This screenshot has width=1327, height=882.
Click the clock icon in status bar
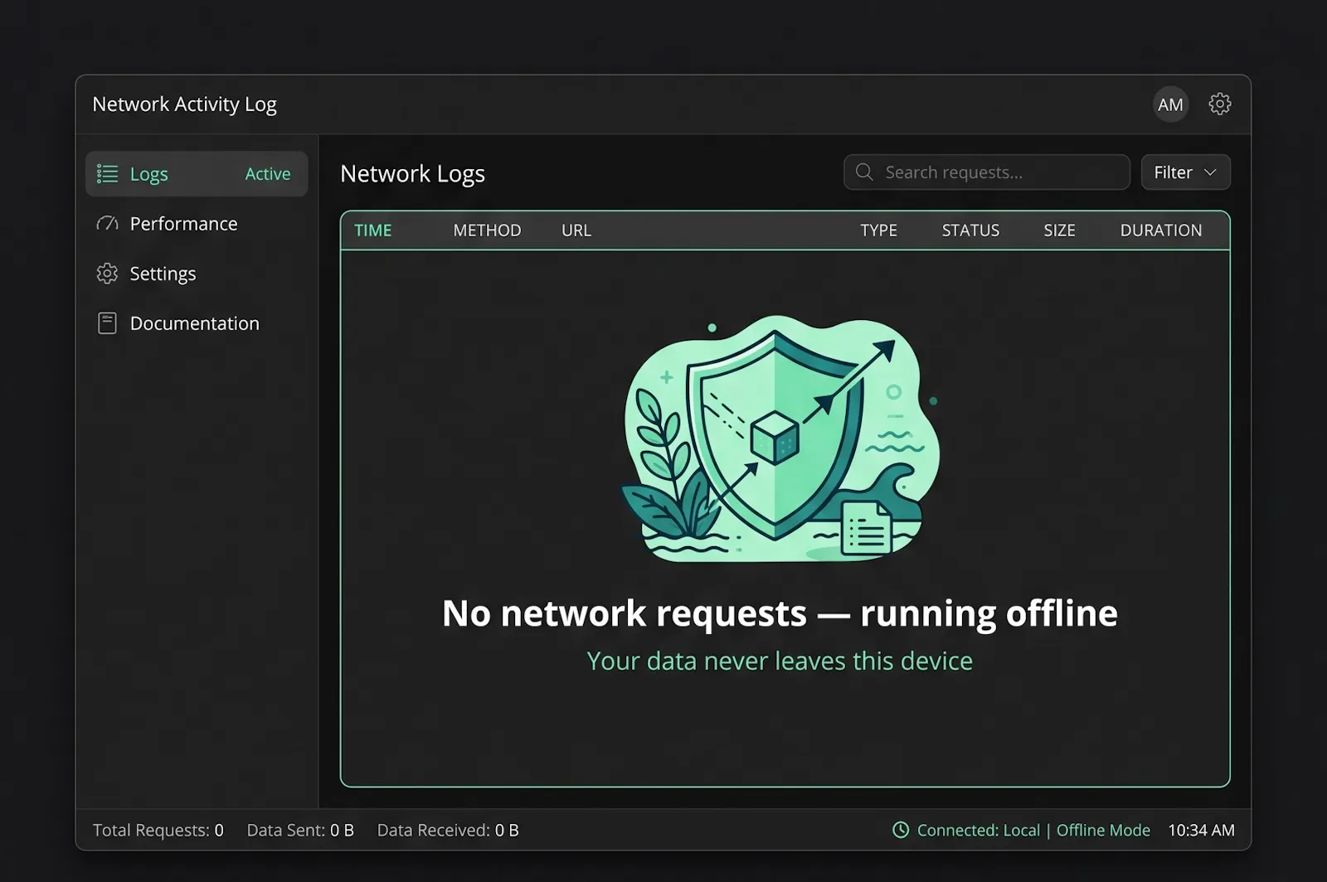click(901, 830)
